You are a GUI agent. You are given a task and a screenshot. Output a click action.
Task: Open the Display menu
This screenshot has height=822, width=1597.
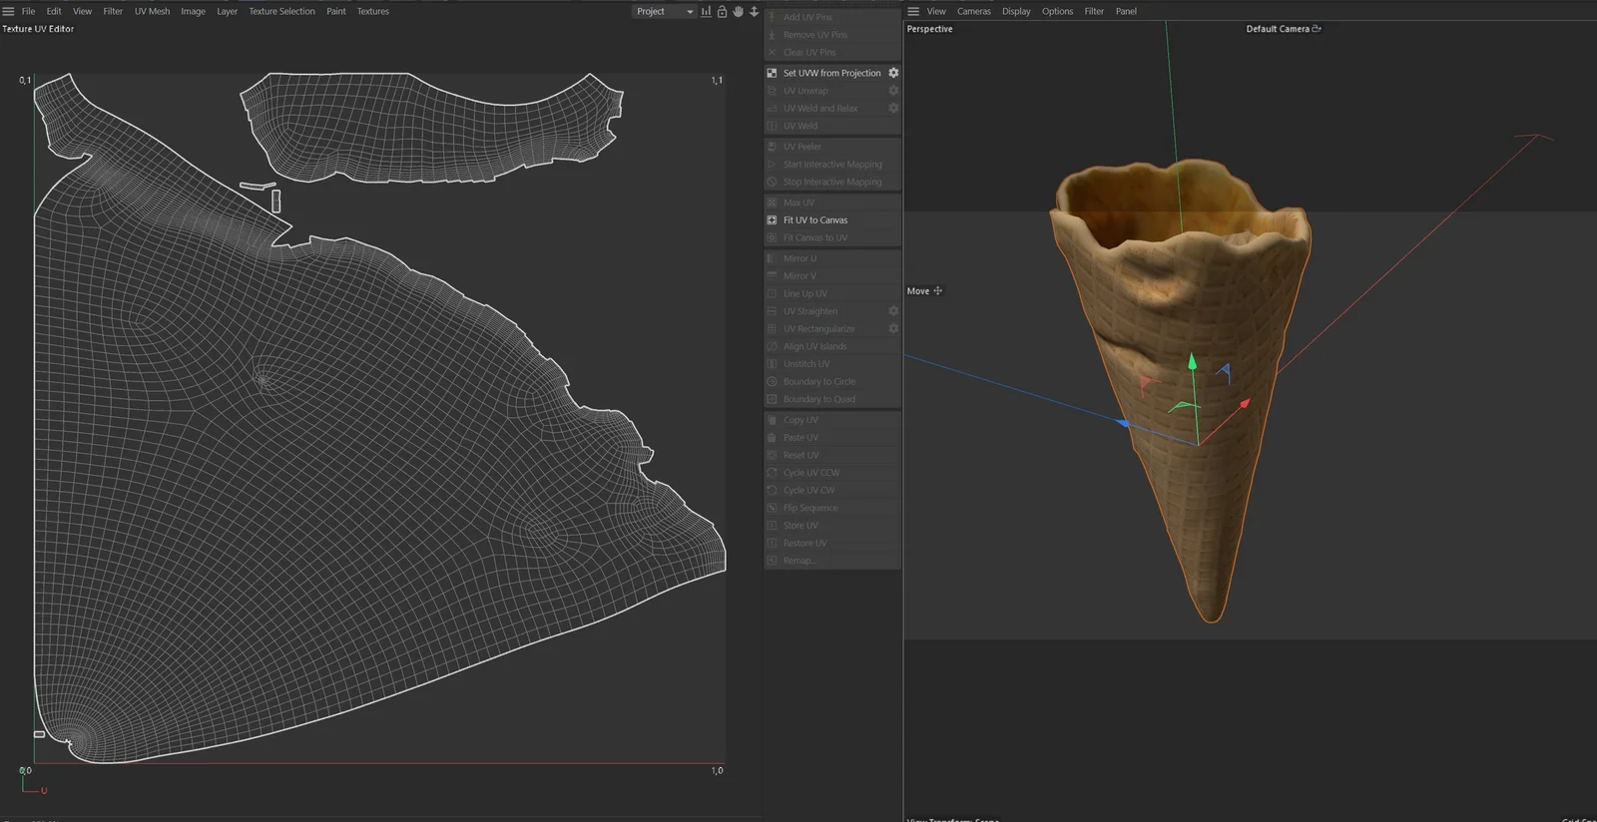pyautogui.click(x=1016, y=11)
